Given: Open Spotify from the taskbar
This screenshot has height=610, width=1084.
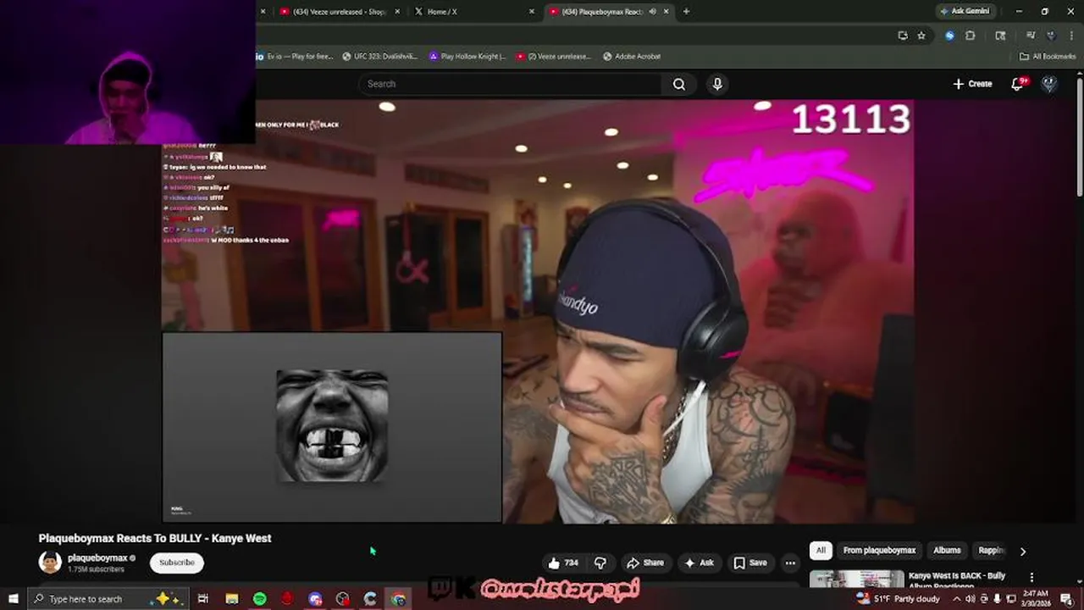Looking at the screenshot, I should coord(260,599).
